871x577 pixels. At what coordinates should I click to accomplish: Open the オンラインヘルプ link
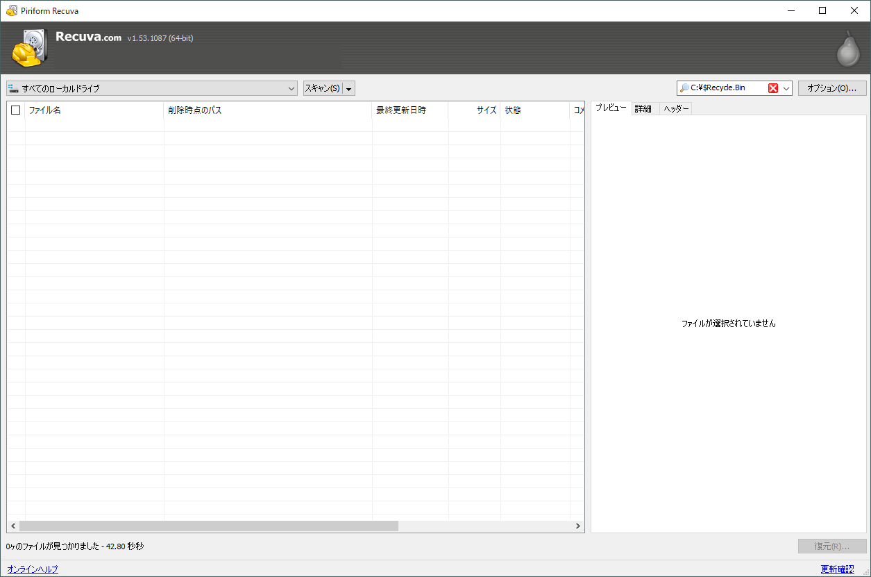33,569
